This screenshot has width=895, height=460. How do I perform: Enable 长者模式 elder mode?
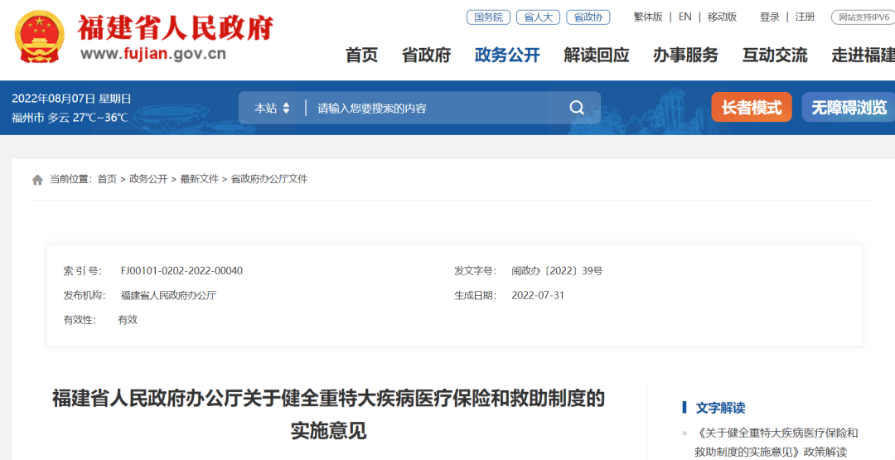(751, 108)
